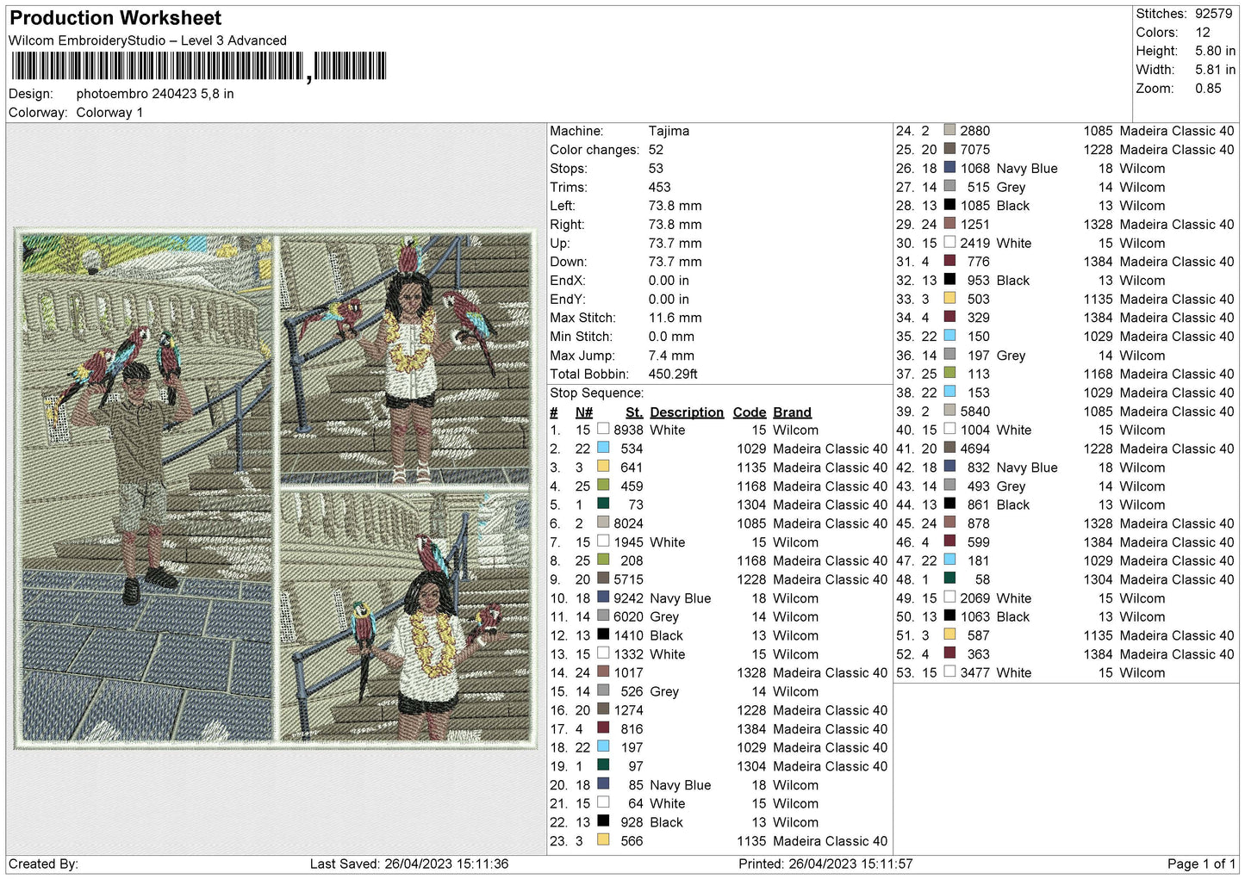Click the St. column header
Image resolution: width=1245 pixels, height=879 pixels.
[635, 412]
